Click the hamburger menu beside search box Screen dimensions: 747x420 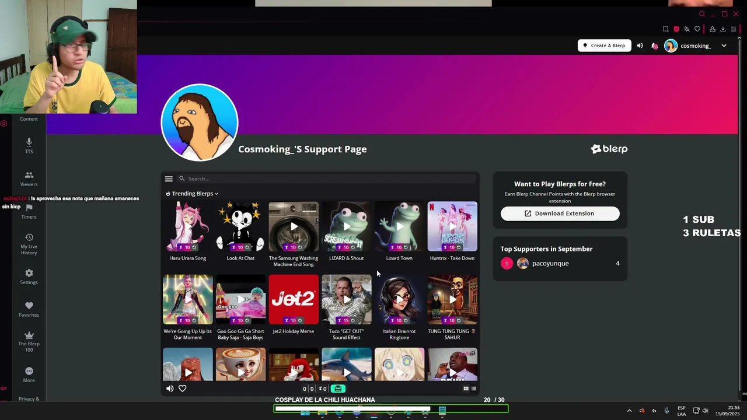click(169, 179)
